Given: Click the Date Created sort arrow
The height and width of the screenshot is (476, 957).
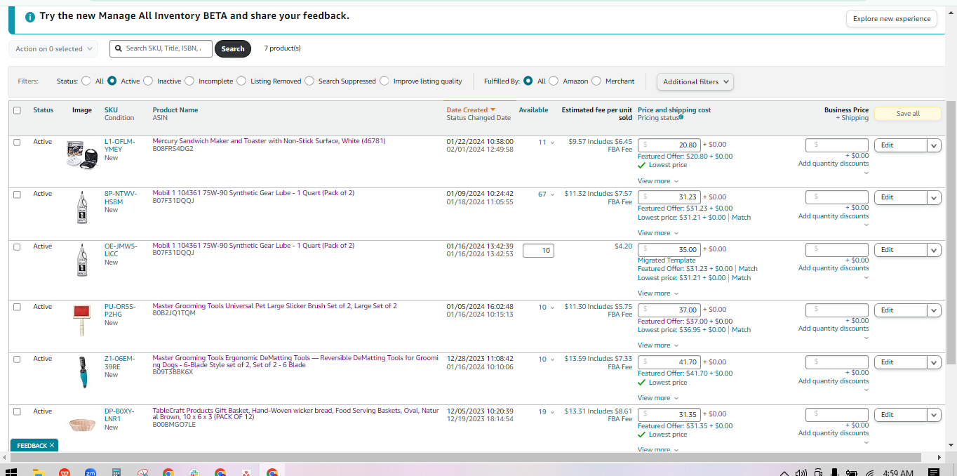Looking at the screenshot, I should (x=493, y=110).
